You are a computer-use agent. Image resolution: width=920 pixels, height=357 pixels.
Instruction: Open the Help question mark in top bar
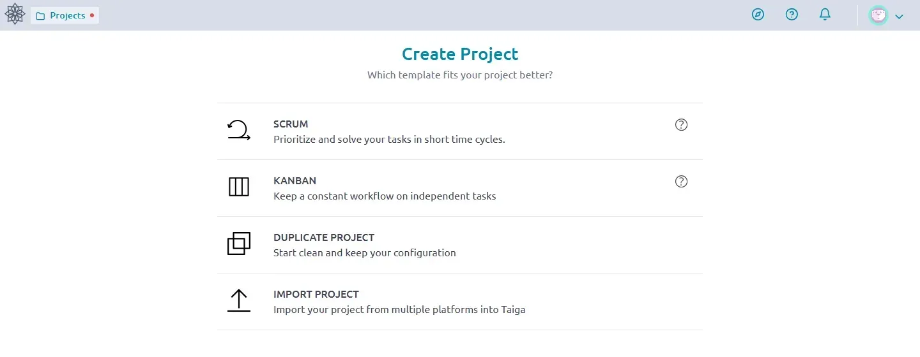coord(792,15)
